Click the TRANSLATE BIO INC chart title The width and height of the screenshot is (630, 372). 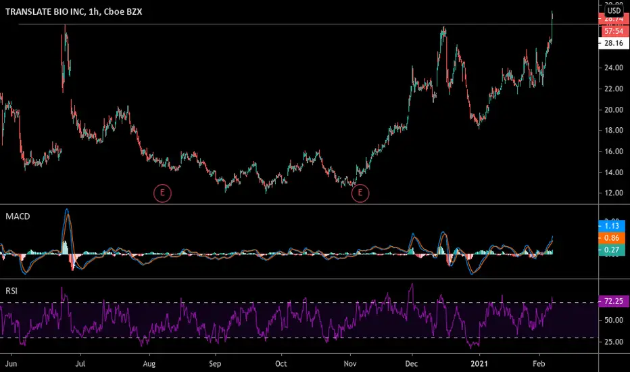pos(74,11)
